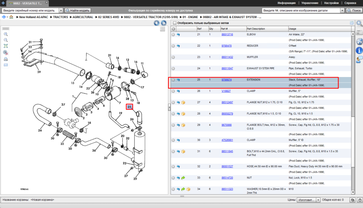Screen dimensions: 363x208
Task: Click the blue back navigation arrow
Action: [x=4, y=17]
